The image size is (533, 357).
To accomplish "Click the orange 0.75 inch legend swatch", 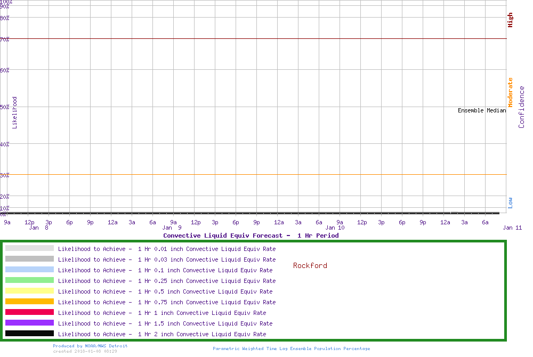I will [29, 302].
